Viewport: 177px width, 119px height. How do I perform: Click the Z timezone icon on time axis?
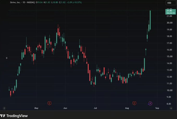4,108
